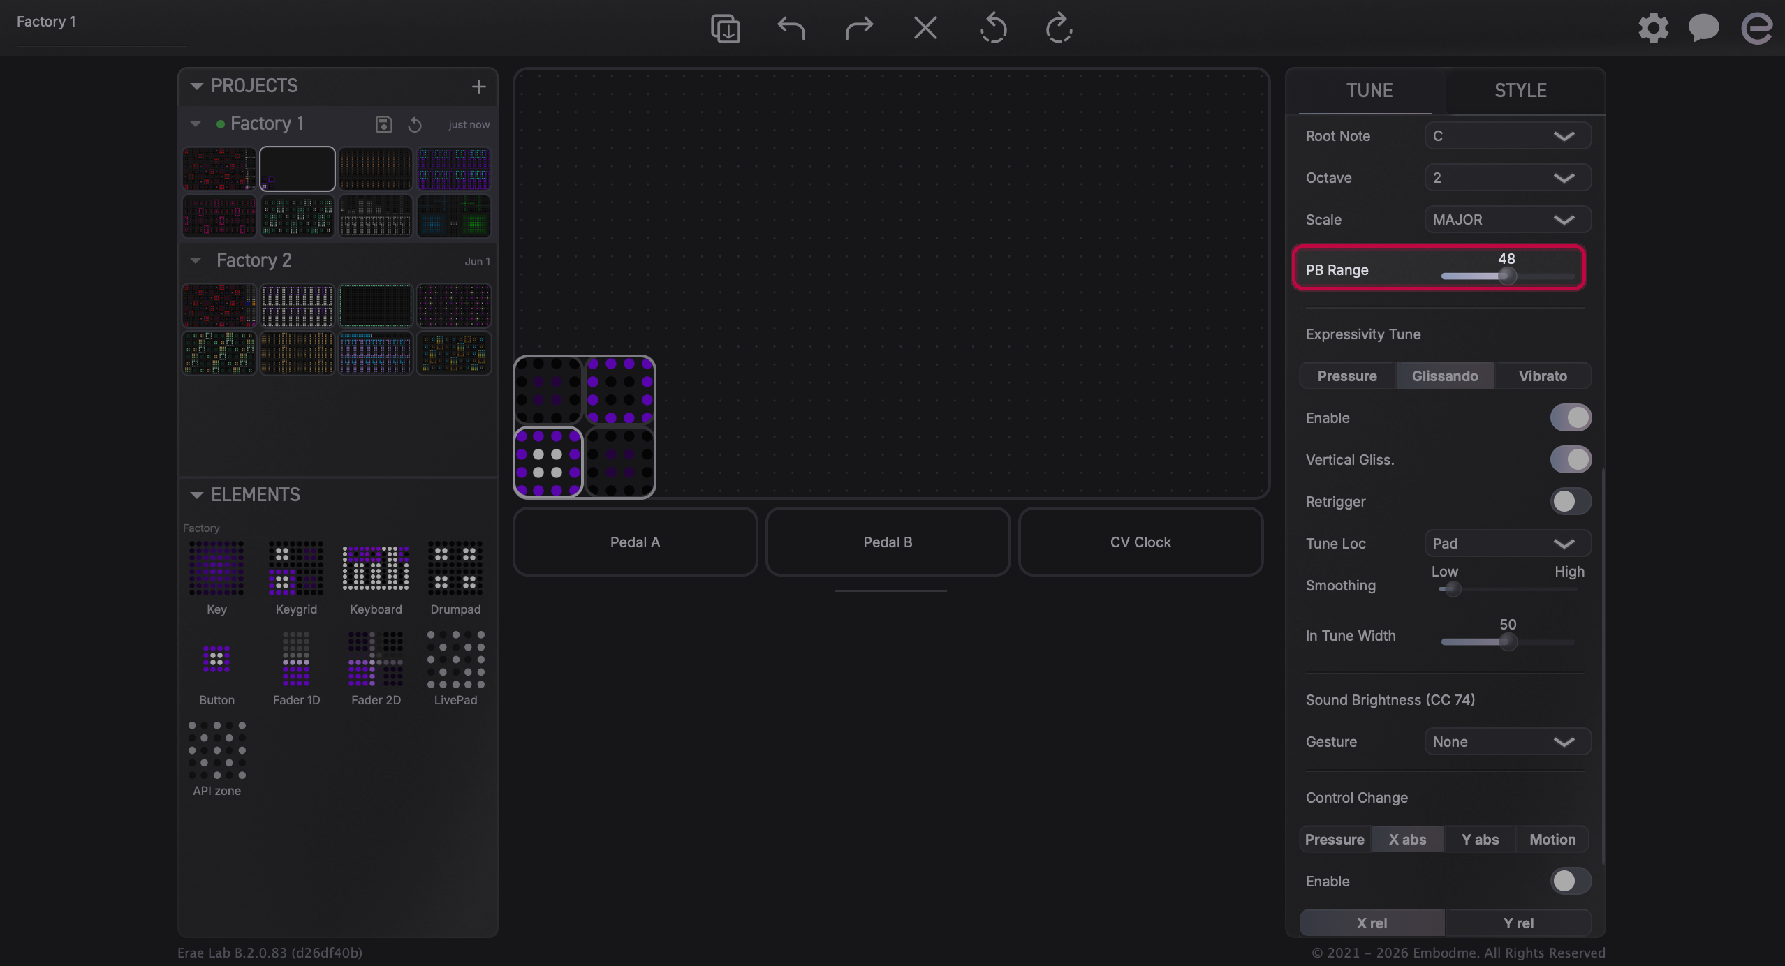
Task: Click the redo arrow icon
Action: 858,29
